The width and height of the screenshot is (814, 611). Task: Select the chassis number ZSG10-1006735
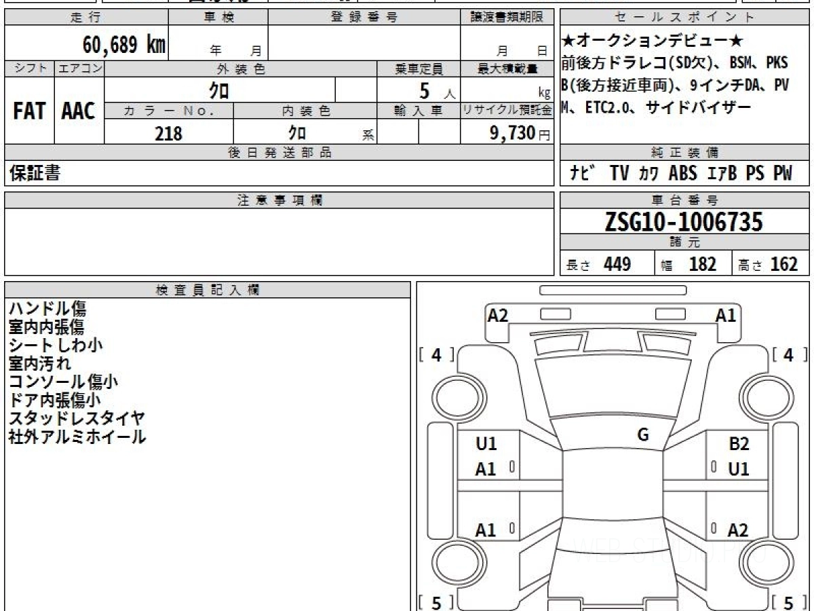[x=684, y=222]
